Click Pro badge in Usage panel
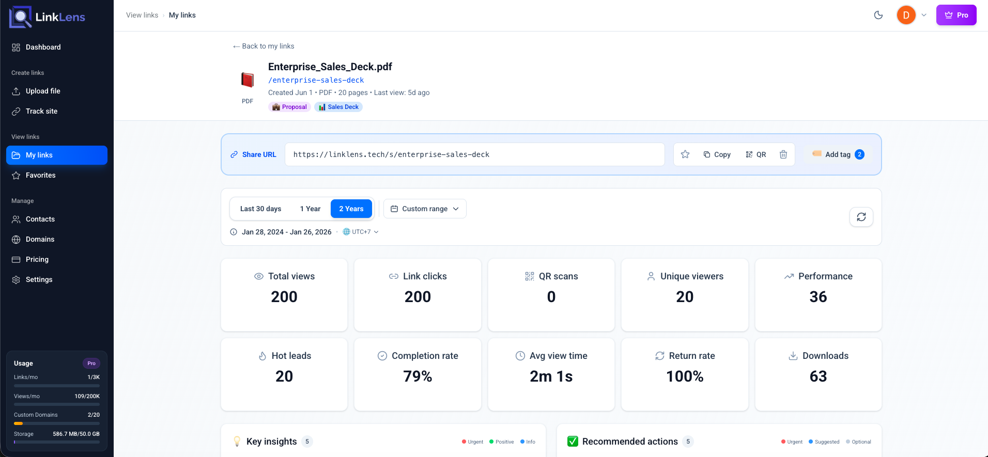Screen dimensions: 988x457 [91, 364]
